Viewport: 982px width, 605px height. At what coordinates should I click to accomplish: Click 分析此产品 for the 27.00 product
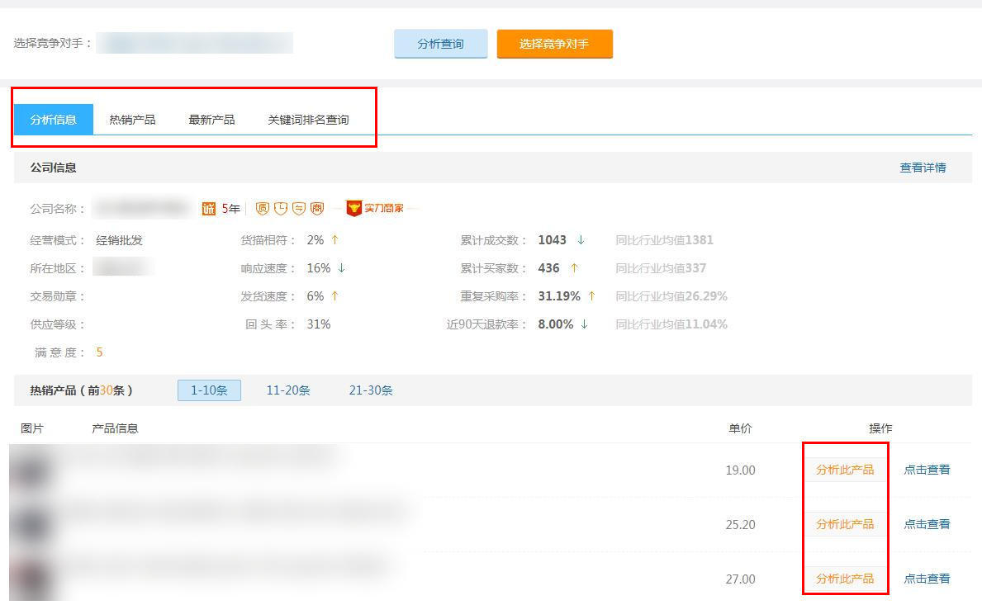(845, 579)
